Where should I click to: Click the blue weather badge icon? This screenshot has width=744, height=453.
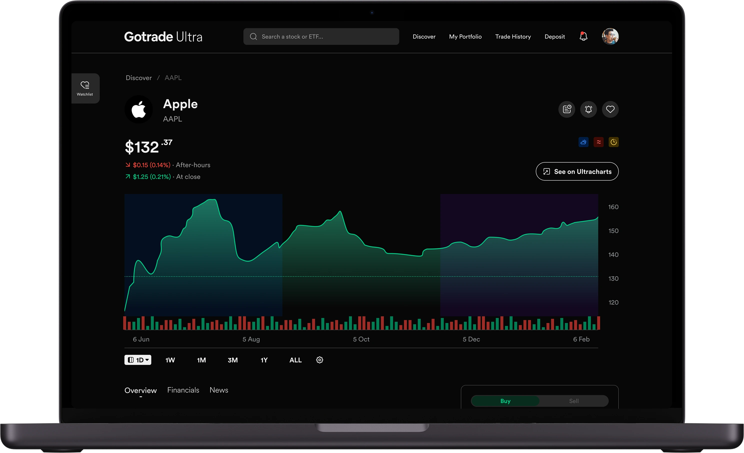pyautogui.click(x=583, y=142)
